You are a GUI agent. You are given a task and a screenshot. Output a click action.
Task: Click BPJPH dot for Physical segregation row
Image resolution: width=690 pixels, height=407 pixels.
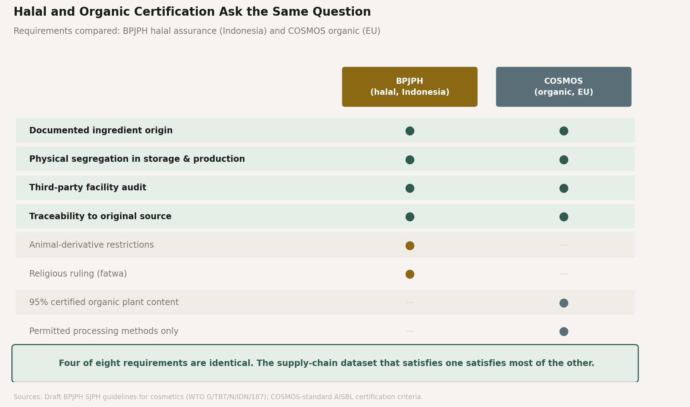[410, 160]
